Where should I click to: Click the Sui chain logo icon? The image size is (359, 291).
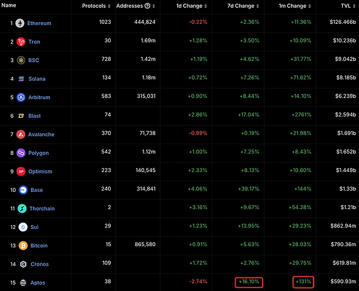23,227
